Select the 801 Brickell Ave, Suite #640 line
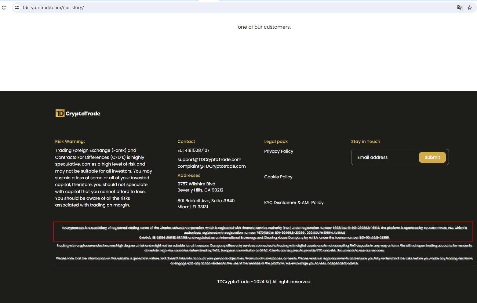This screenshot has height=303, width=477. pos(206,201)
